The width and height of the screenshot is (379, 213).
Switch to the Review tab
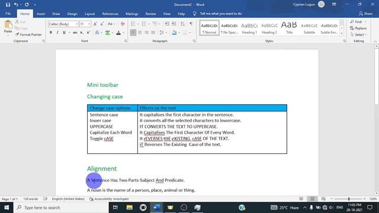(150, 14)
